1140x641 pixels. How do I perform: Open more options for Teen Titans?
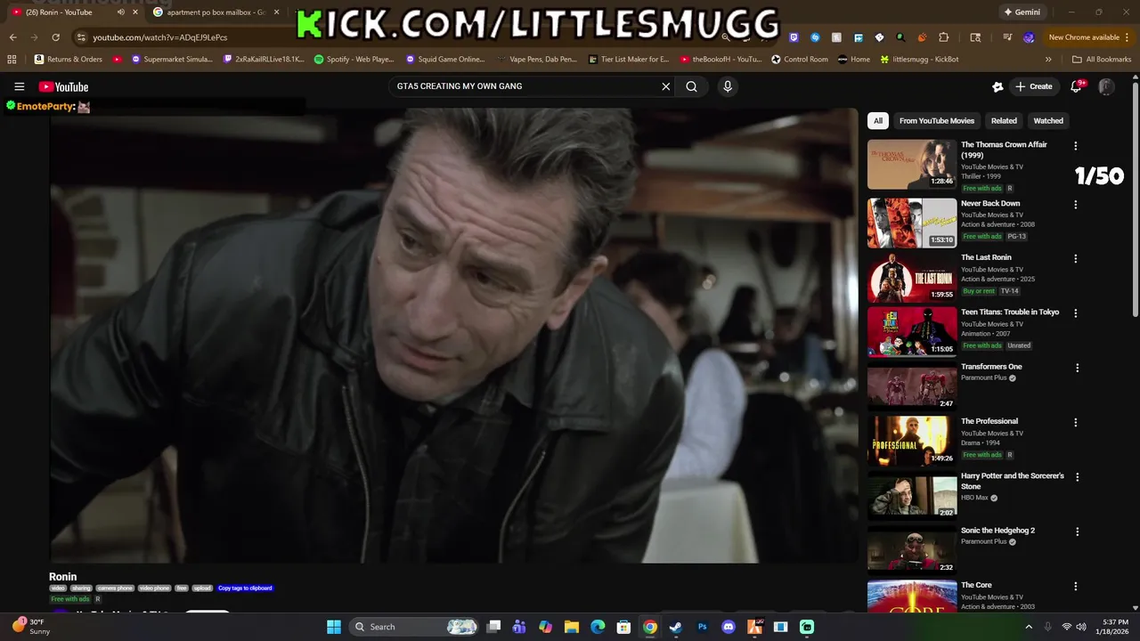pyautogui.click(x=1075, y=313)
